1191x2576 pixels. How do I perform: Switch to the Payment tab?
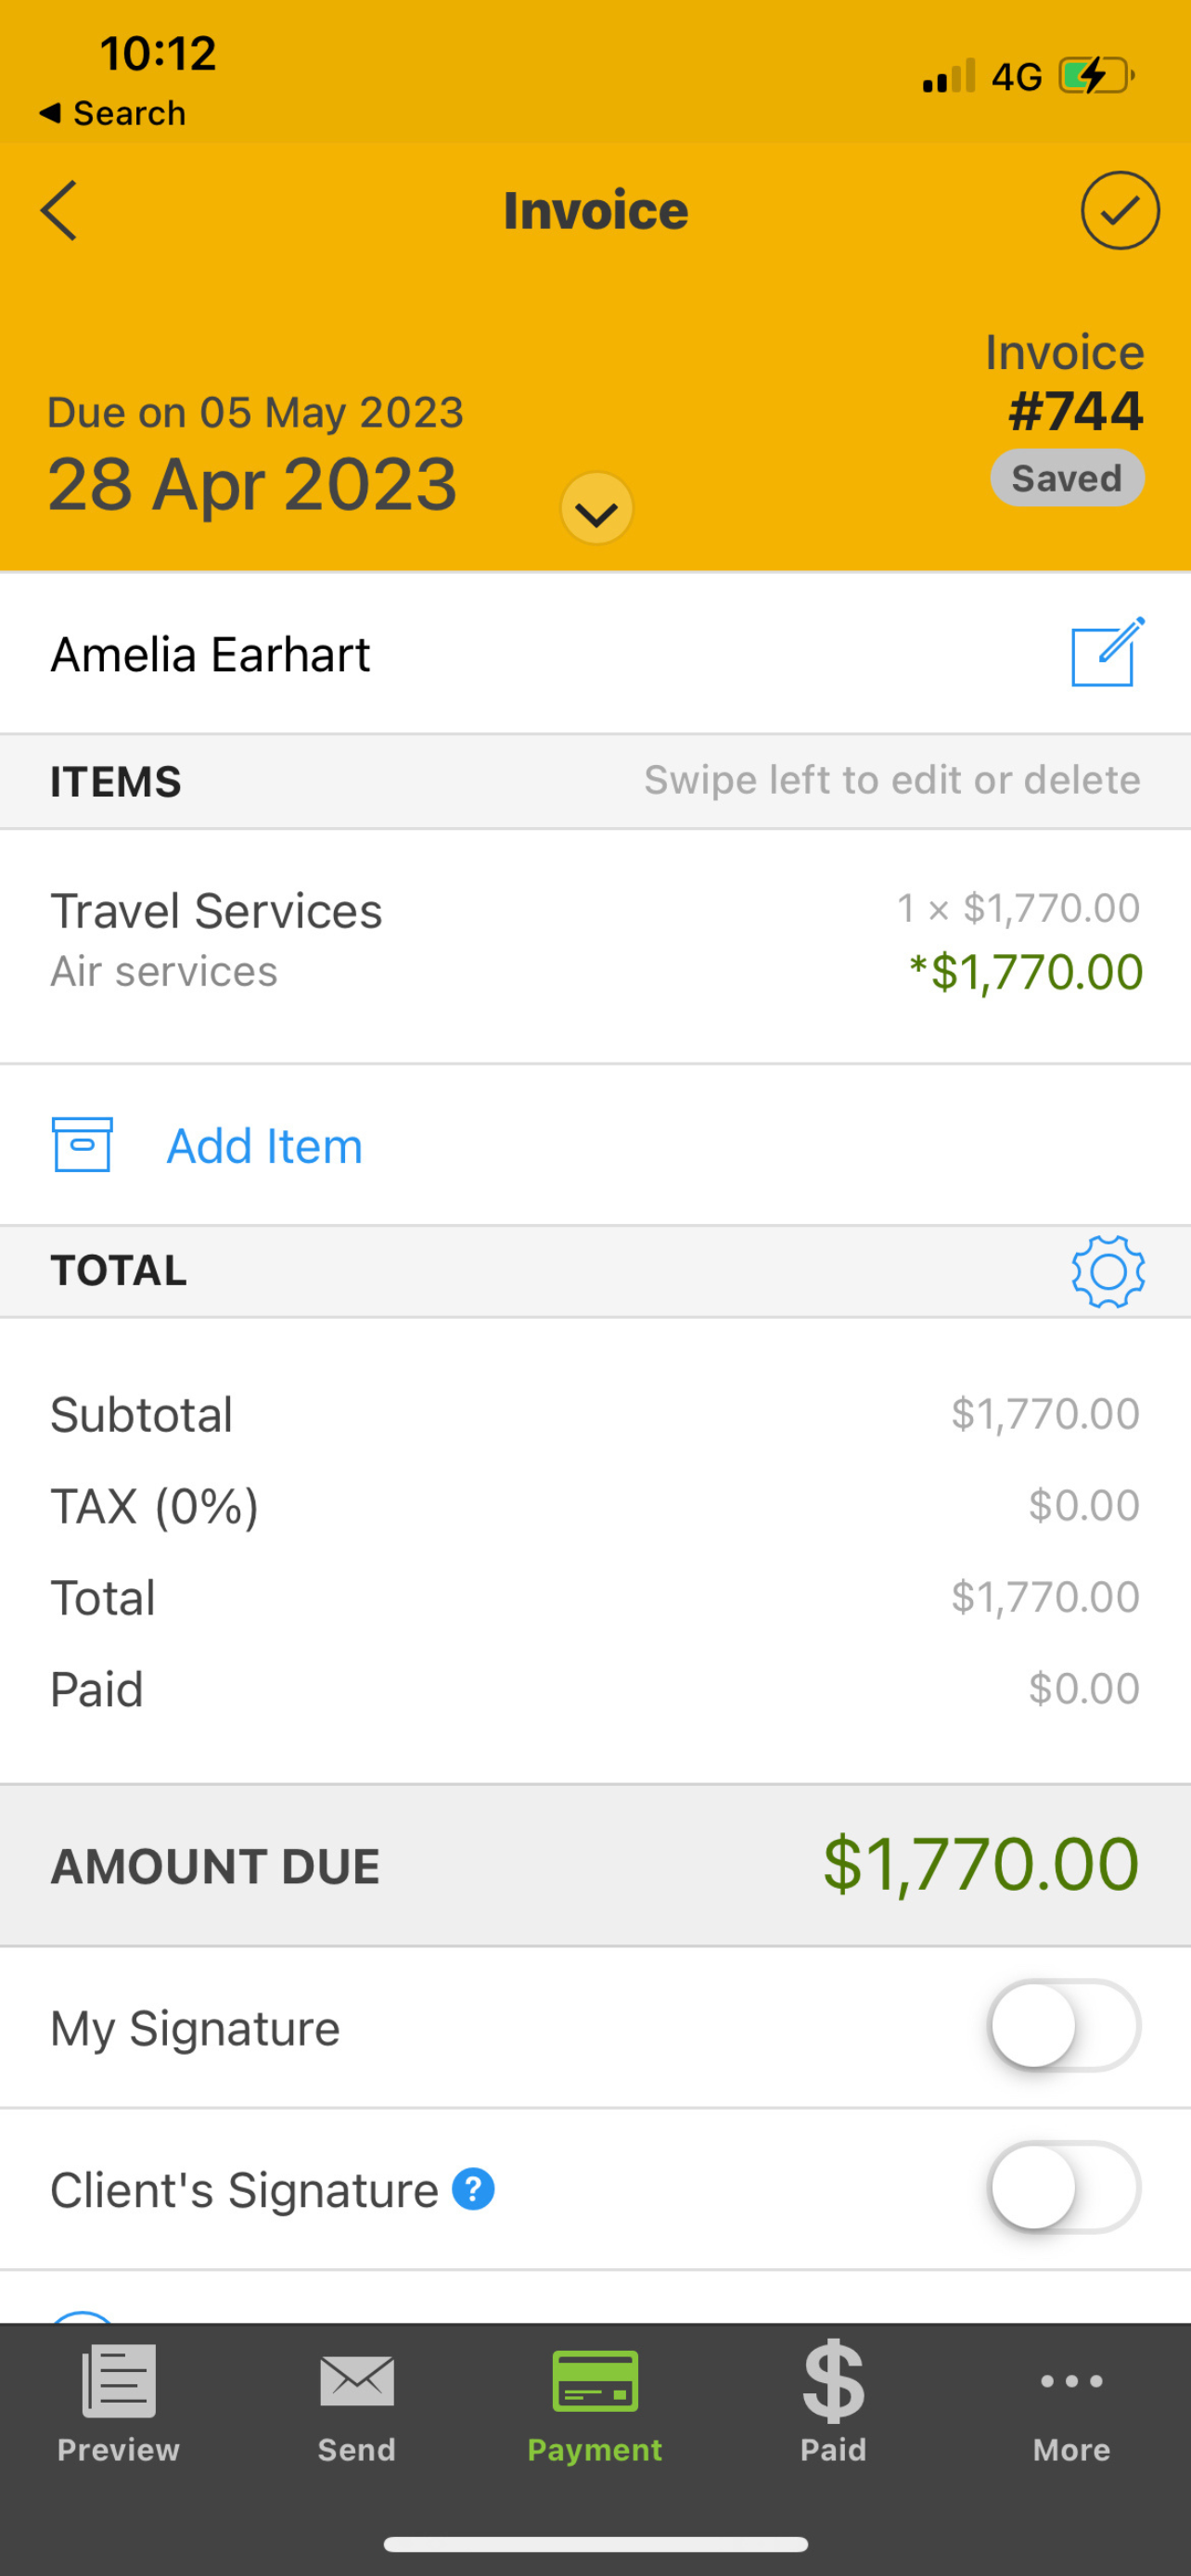[x=595, y=2403]
